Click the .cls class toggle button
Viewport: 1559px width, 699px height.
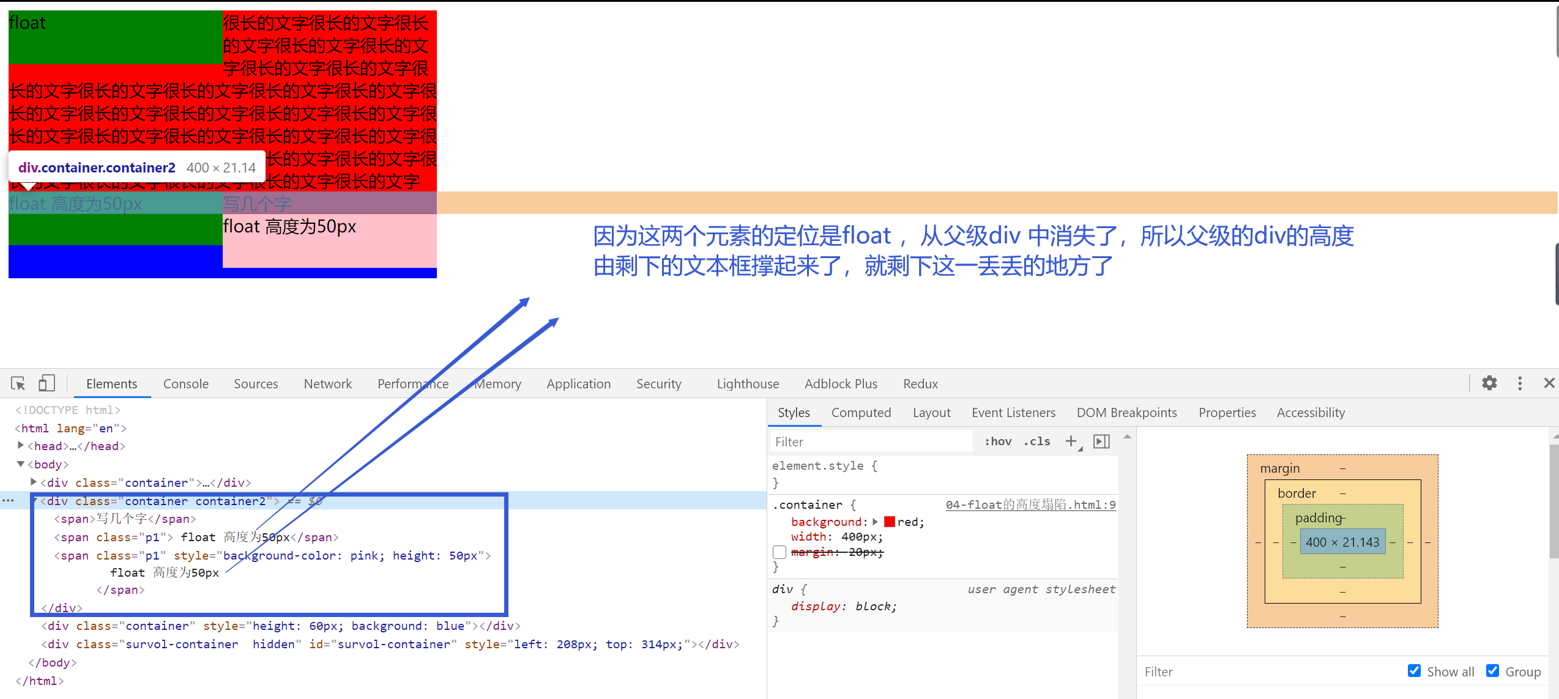(1037, 442)
